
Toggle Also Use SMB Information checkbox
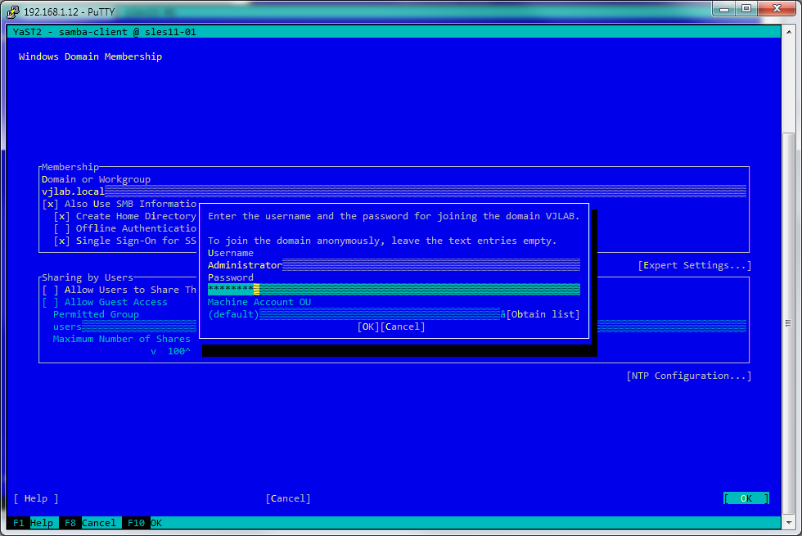(x=51, y=204)
